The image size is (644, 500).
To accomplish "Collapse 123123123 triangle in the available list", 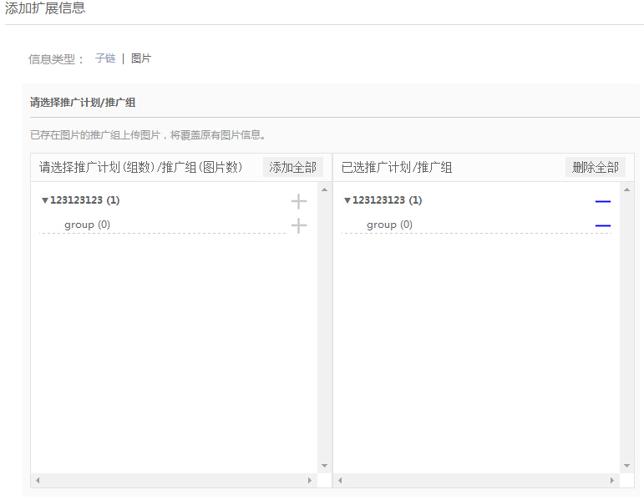I will [x=44, y=201].
